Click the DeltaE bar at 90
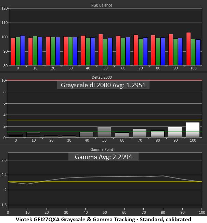 (x=175, y=132)
